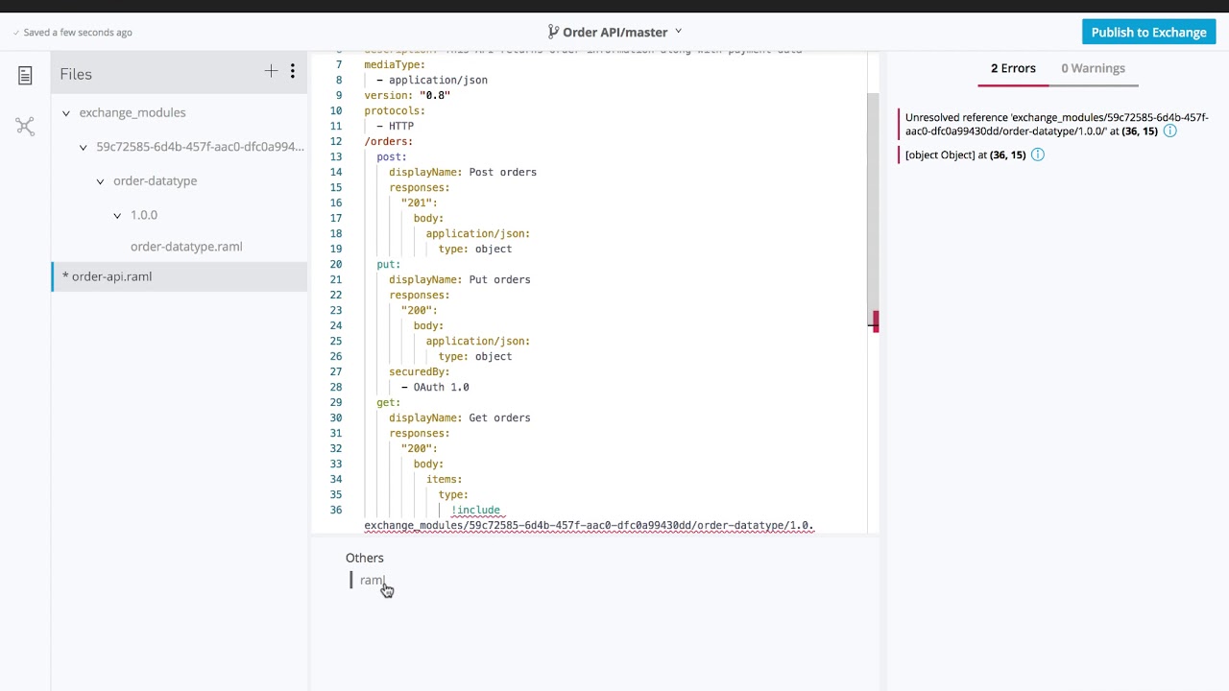Click the red error marker on scrollbar
The image size is (1229, 691).
[875, 322]
